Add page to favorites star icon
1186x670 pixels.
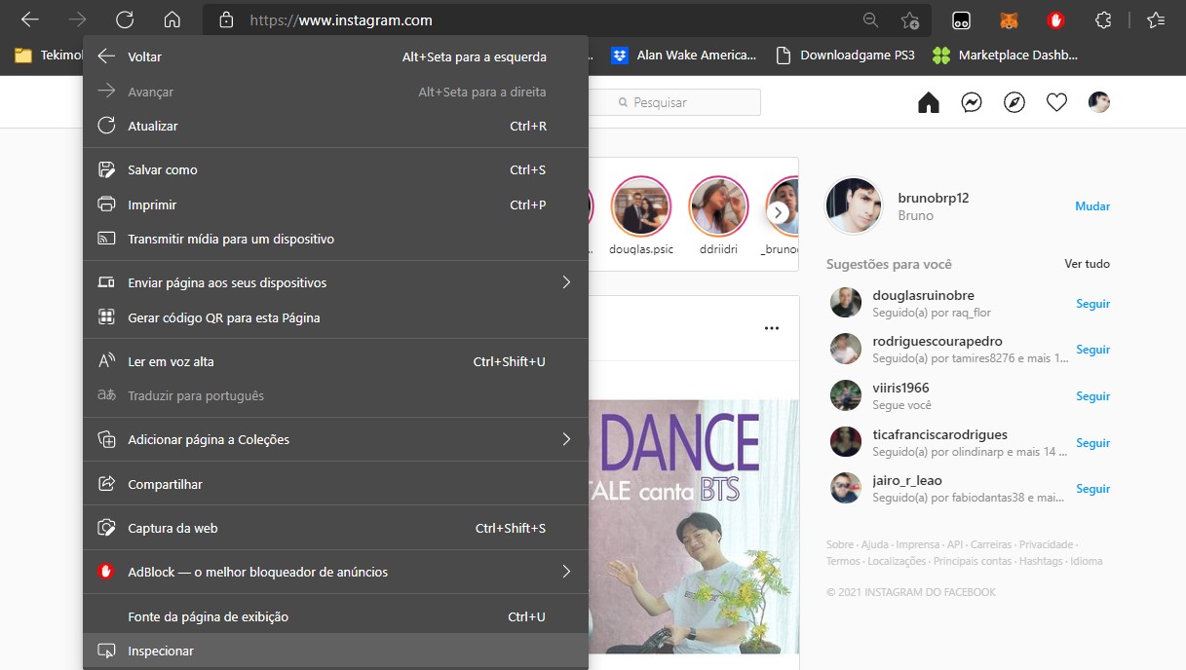[x=910, y=19]
